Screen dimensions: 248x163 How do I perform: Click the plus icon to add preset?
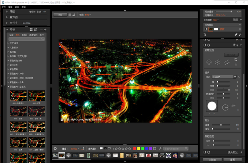pyautogui.click(x=45, y=30)
